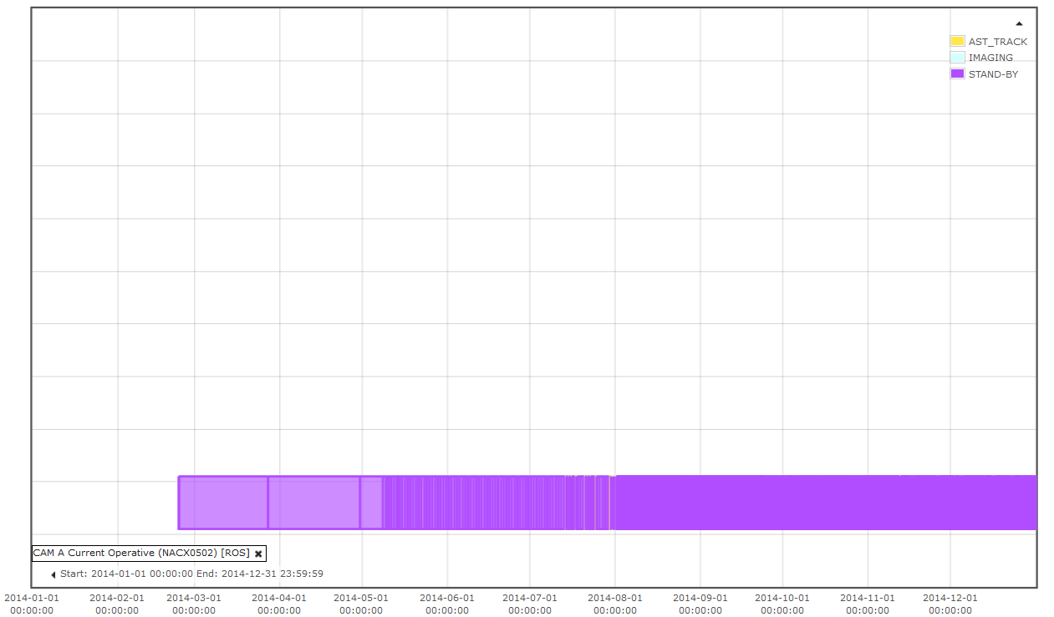1054x617 pixels.
Task: Click the light blue IMAGING legend swatch
Action: click(x=957, y=58)
